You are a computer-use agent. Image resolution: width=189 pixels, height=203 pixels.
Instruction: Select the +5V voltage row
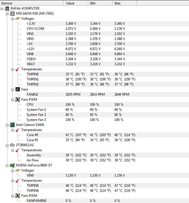pyautogui.click(x=108, y=44)
